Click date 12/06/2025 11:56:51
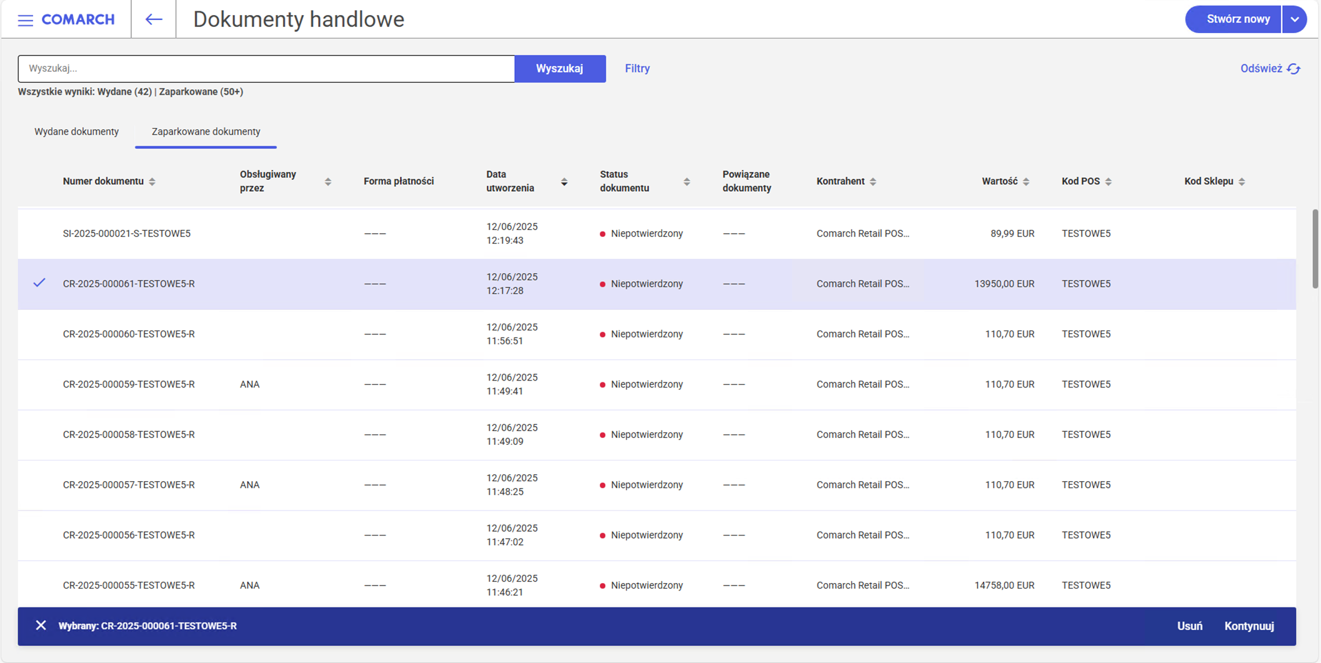Viewport: 1321px width, 663px height. 512,334
